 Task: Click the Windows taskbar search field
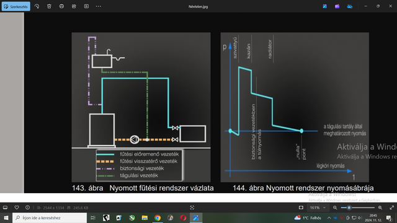[50, 217]
